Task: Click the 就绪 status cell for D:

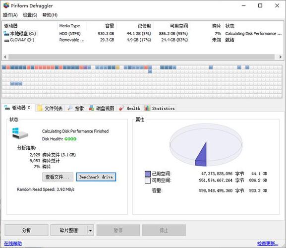Action: tap(229, 40)
